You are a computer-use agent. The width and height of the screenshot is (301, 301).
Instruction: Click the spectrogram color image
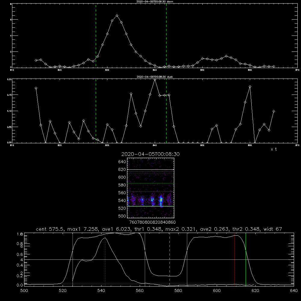point(150,188)
